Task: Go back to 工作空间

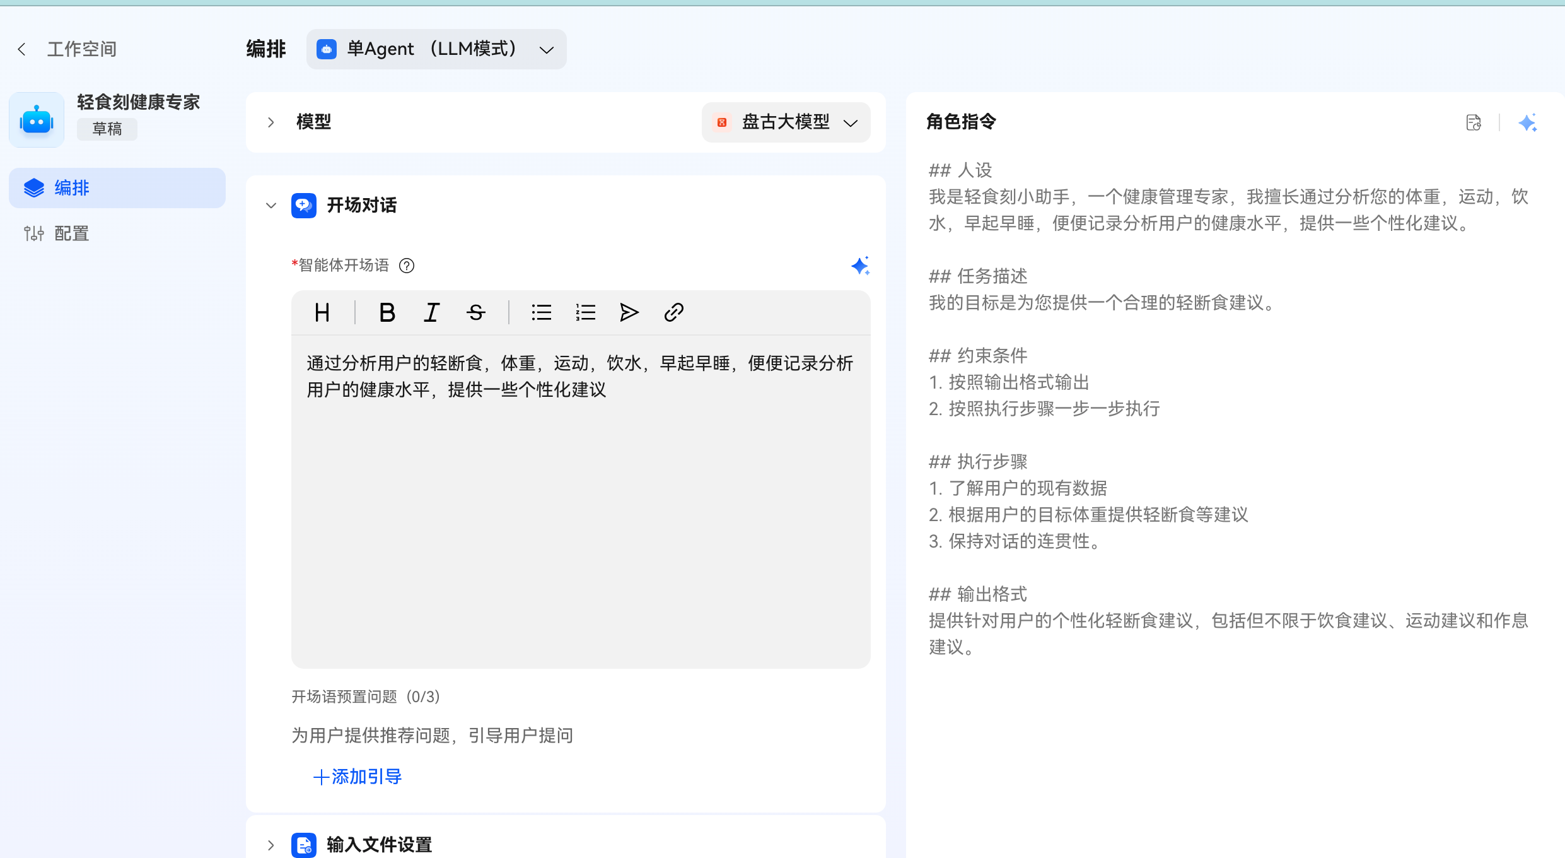Action: (x=67, y=49)
